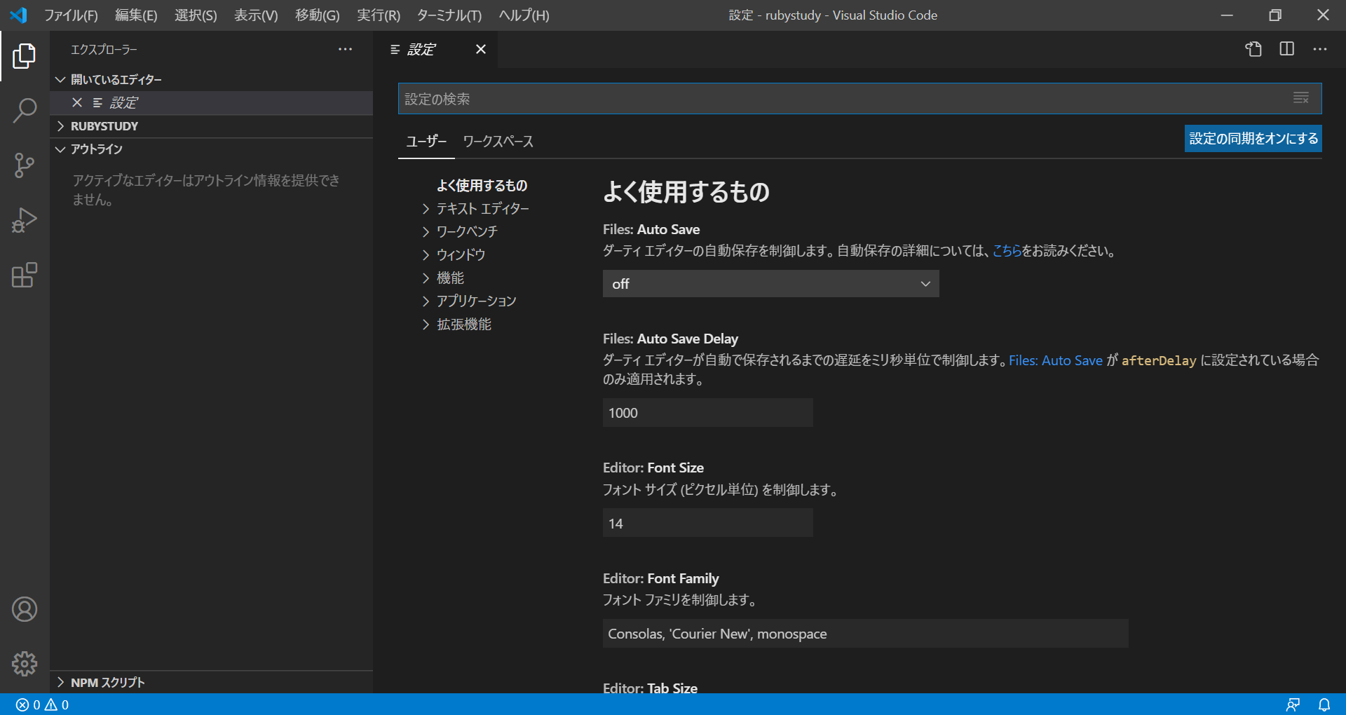Click the Font Family text field
1346x715 pixels.
point(865,634)
